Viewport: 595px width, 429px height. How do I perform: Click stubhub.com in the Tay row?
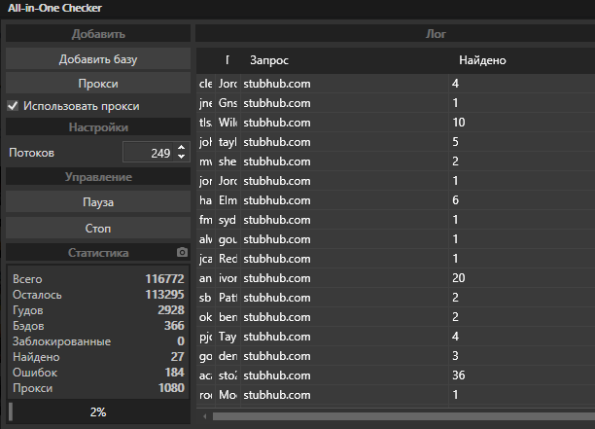277,337
